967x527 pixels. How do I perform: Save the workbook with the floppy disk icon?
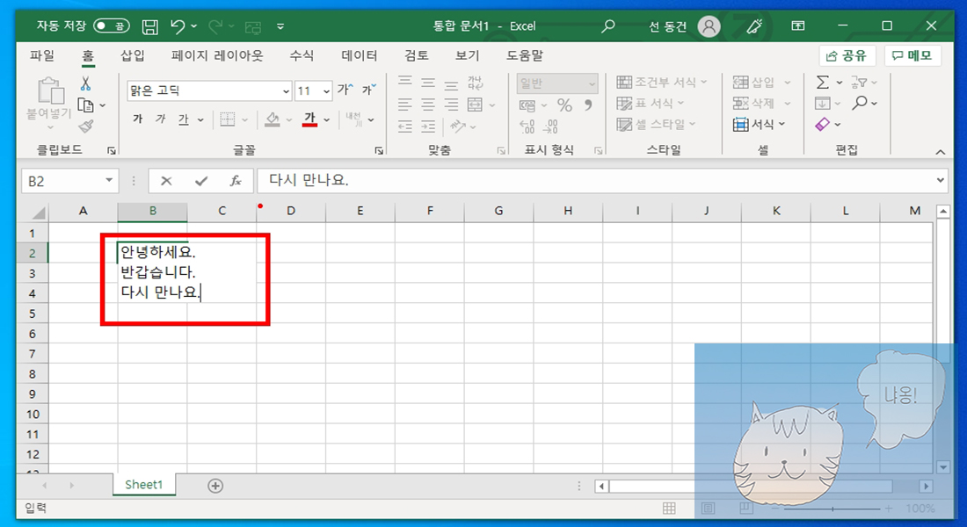149,26
